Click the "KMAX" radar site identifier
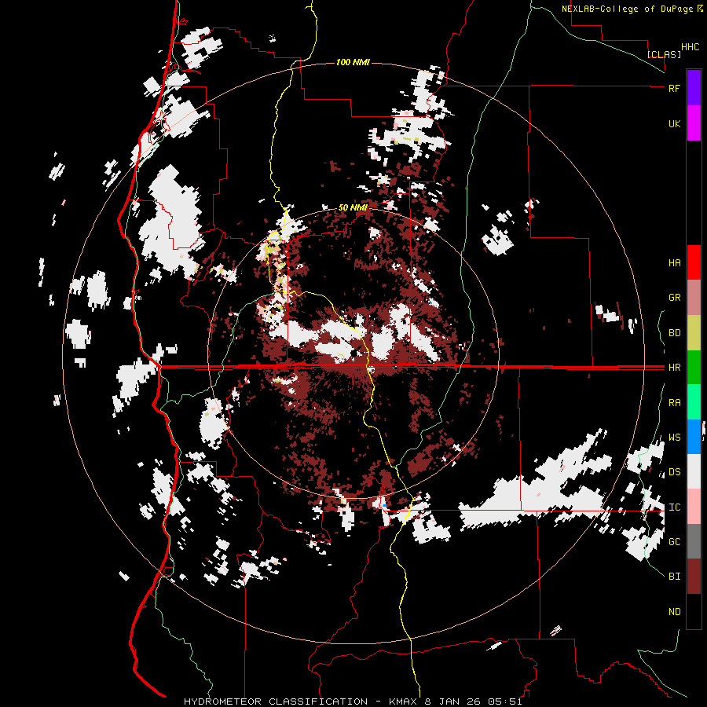This screenshot has width=707, height=707. [404, 702]
